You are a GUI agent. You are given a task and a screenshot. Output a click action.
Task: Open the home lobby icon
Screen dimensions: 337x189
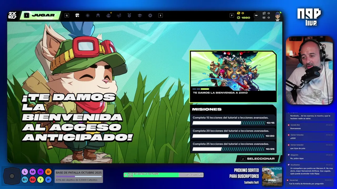coord(77,15)
